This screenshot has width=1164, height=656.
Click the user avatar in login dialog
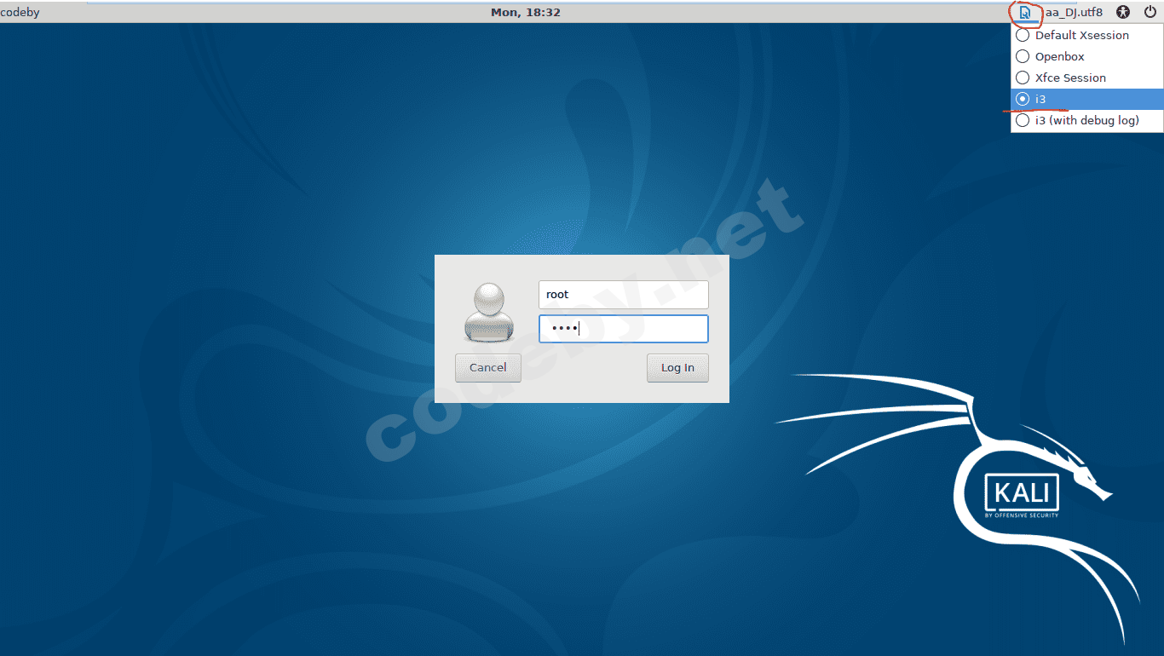point(489,313)
